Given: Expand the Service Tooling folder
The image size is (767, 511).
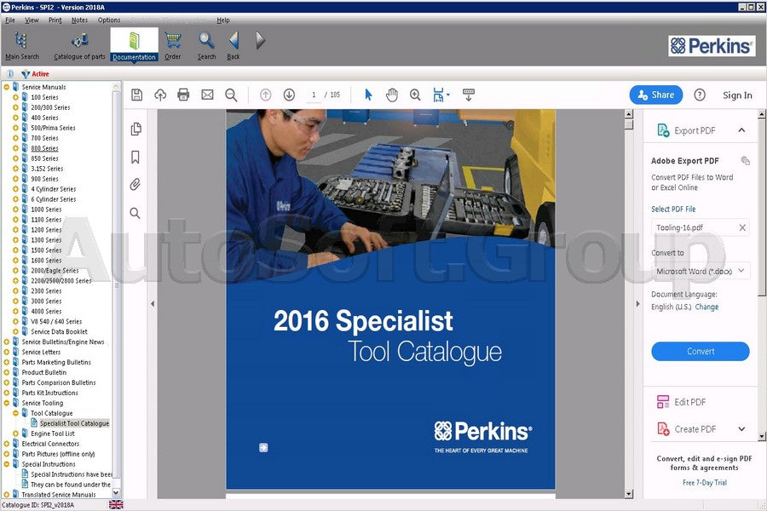Looking at the screenshot, I should pyautogui.click(x=7, y=403).
